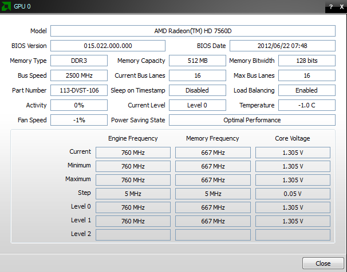The width and height of the screenshot is (347, 272).
Task: Click Power Saving State value Optimal Performance
Action: click(x=252, y=120)
